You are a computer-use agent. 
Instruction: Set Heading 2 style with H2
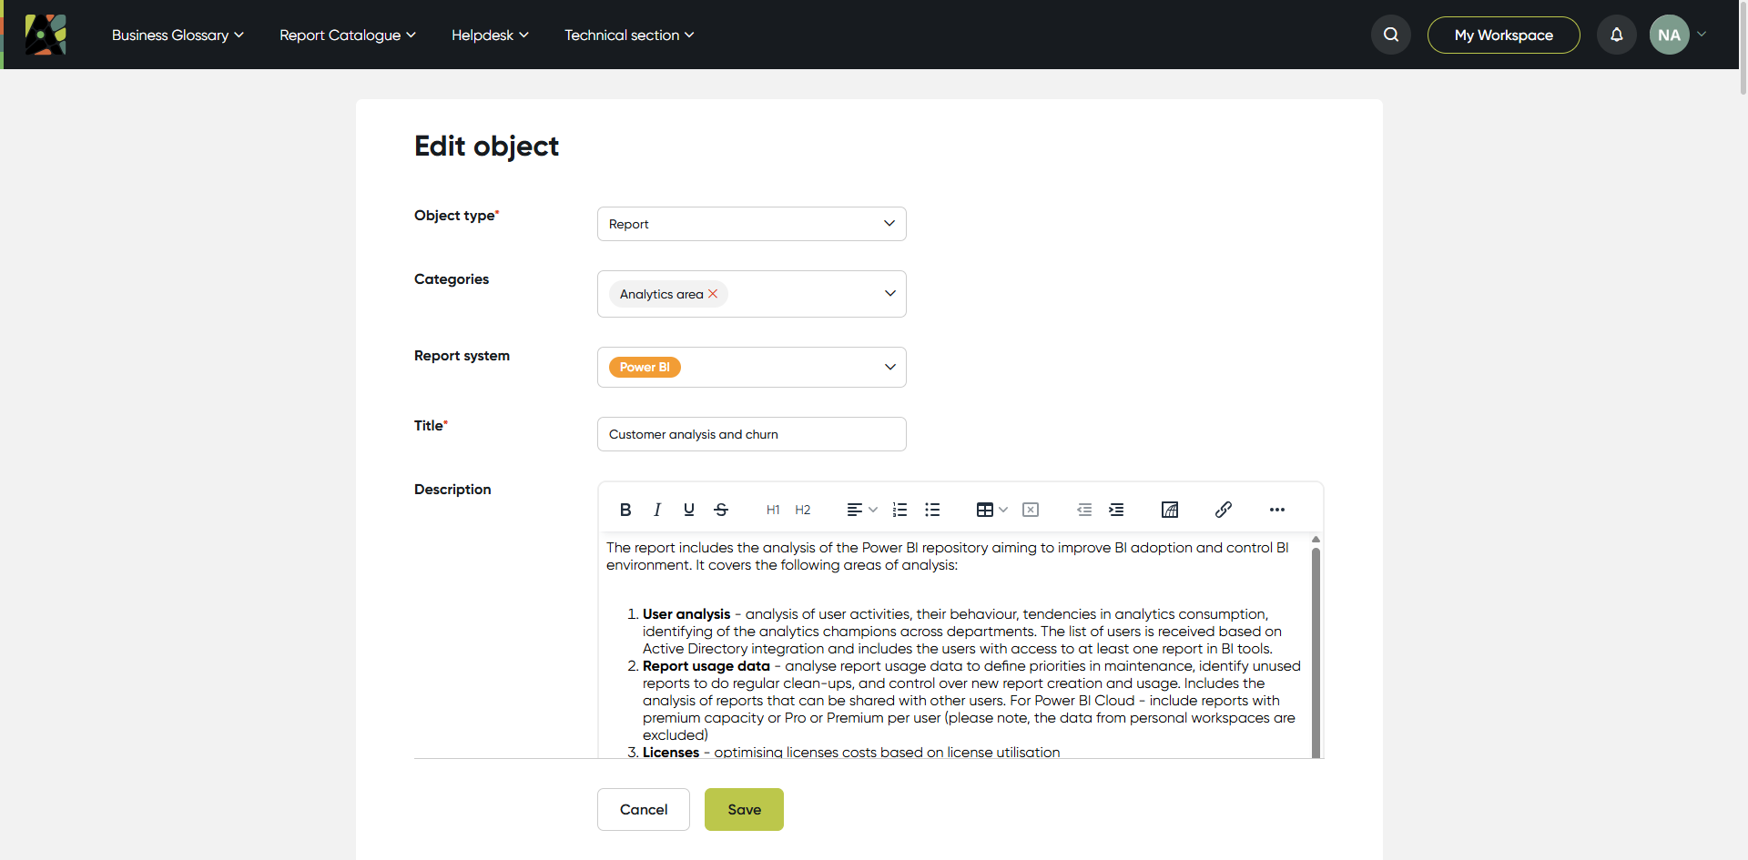(803, 510)
